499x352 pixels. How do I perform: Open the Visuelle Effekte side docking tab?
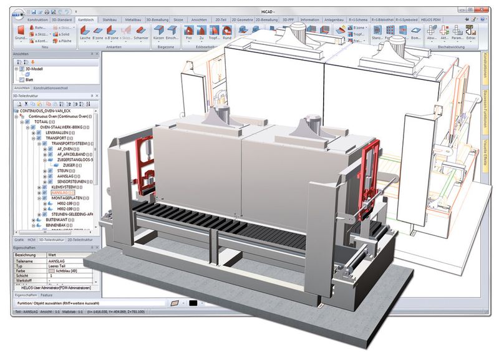(x=485, y=156)
